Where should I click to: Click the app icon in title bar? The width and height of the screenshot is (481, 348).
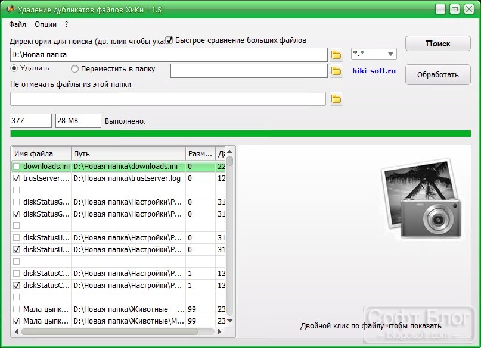[10, 10]
